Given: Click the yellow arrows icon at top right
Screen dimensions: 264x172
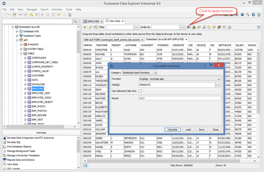Looking at the screenshot, I should (248, 15).
